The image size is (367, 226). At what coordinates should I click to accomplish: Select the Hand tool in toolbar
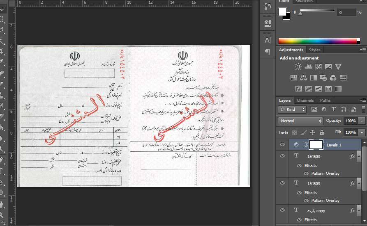2,204
